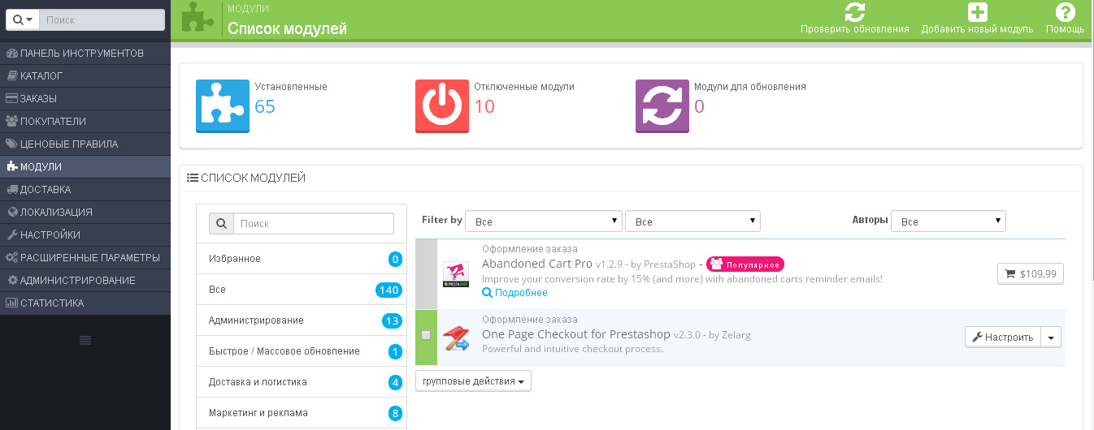Select the Все category with 140 modules
This screenshot has height=430, width=1094.
(x=302, y=290)
